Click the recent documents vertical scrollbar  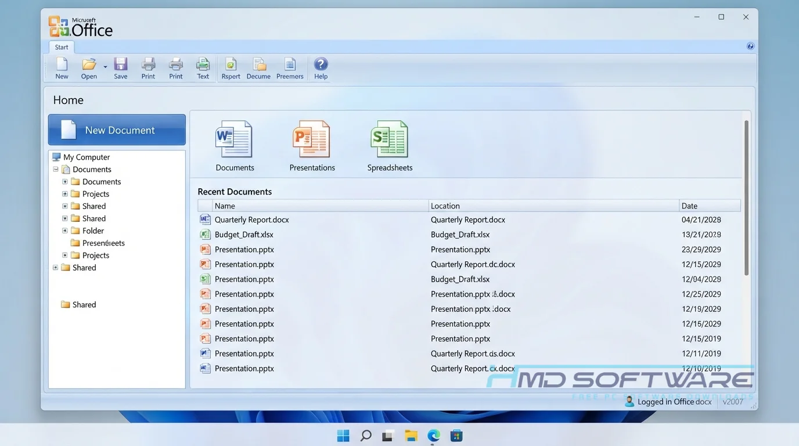pos(746,197)
